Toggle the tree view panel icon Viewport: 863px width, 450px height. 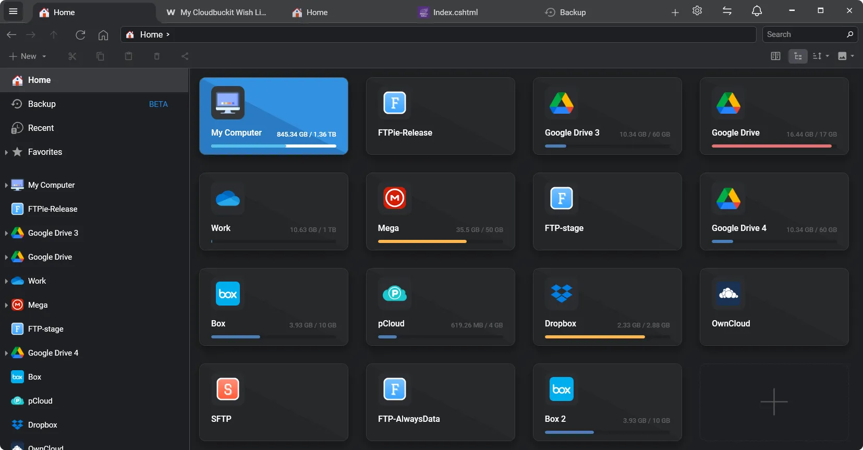tap(798, 56)
